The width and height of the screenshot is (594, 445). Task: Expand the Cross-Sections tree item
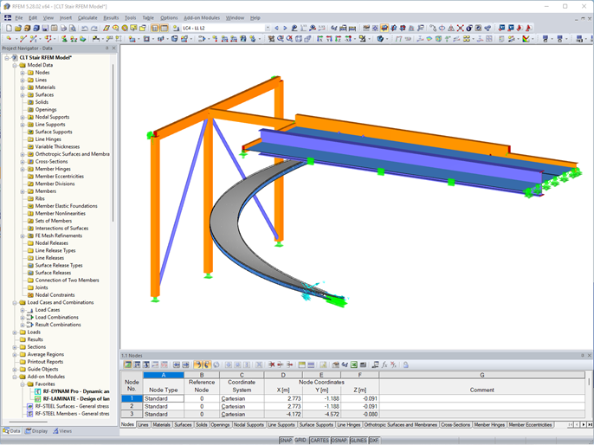click(x=23, y=162)
